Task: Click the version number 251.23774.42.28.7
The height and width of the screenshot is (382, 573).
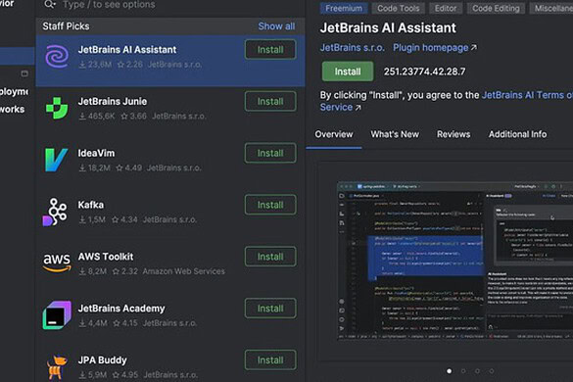Action: 425,72
